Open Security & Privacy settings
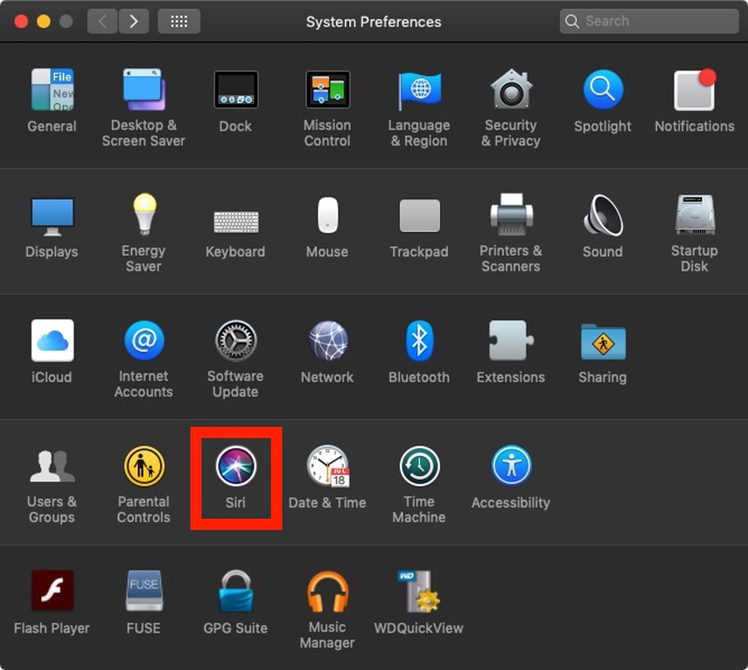748x670 pixels. click(x=511, y=90)
